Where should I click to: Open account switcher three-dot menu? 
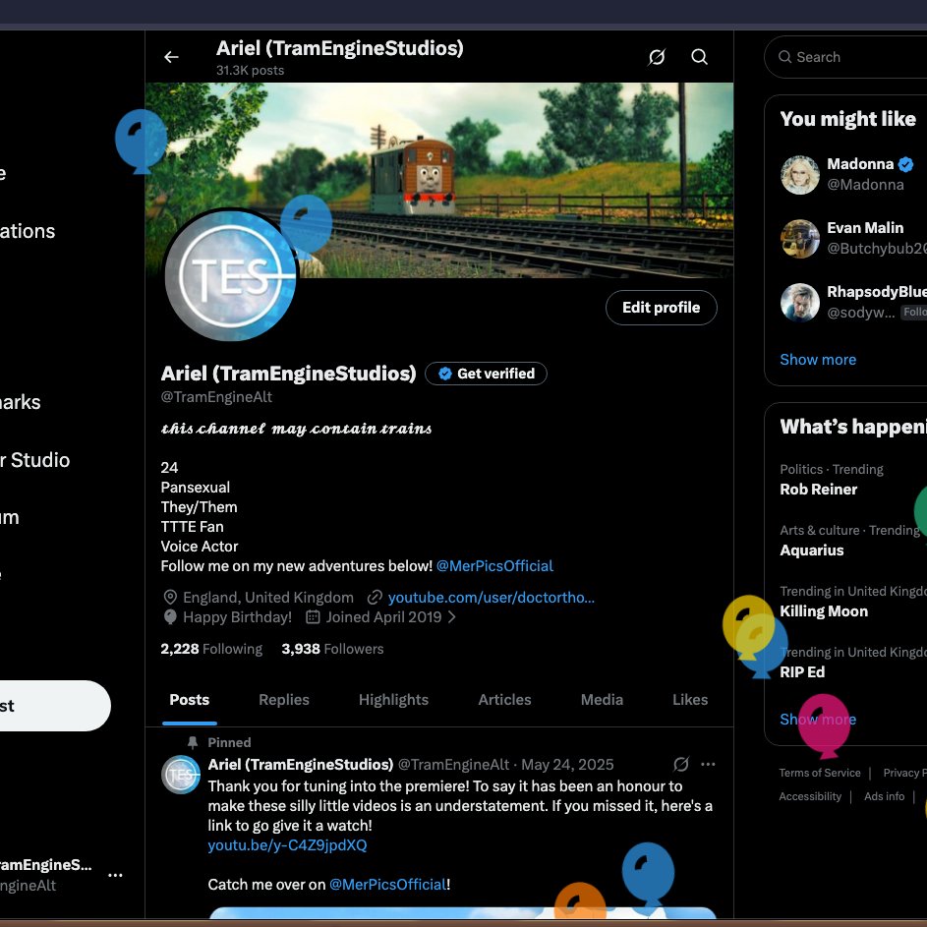[x=115, y=875]
